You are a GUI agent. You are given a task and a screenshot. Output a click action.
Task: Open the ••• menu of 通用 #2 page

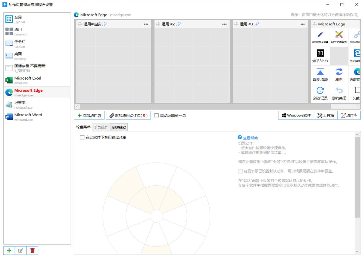point(224,24)
